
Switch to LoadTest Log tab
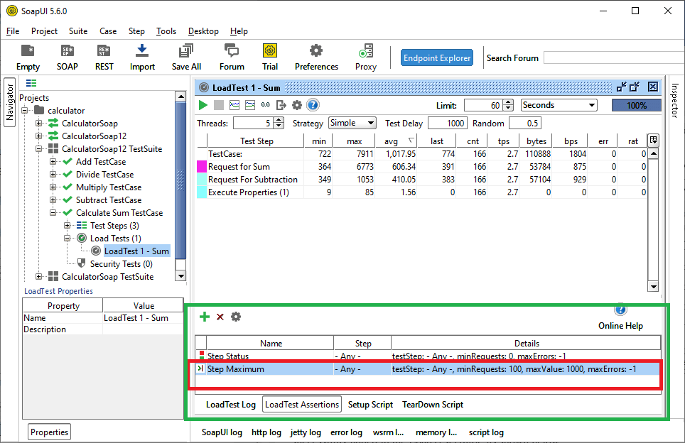pyautogui.click(x=231, y=405)
